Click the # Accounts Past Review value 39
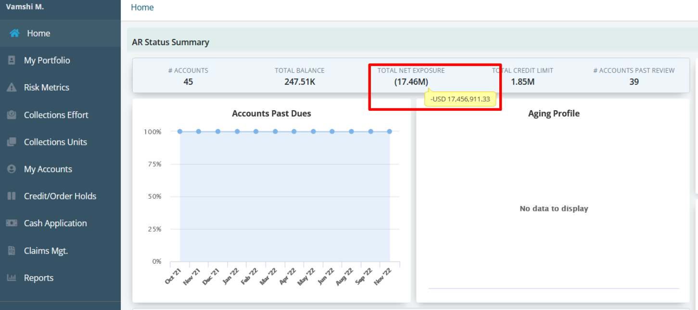698x310 pixels. [634, 82]
